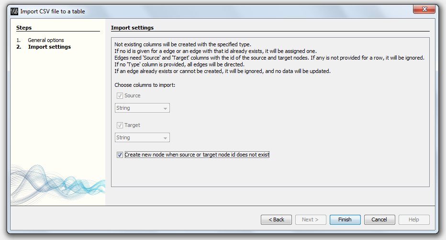
Task: Click the Steps heading in left panel
Action: click(x=24, y=28)
